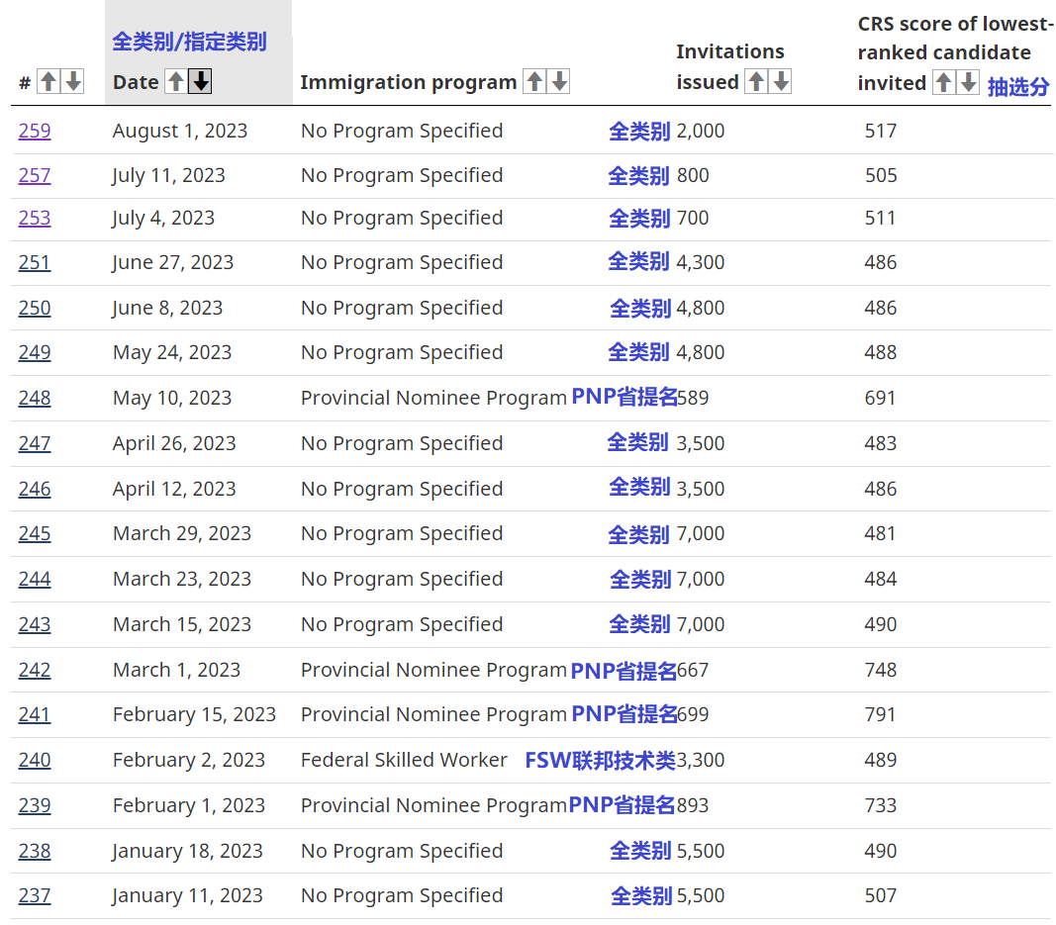Click No Program Specified in row 259
Screen dimensions: 1056x925
(x=402, y=131)
